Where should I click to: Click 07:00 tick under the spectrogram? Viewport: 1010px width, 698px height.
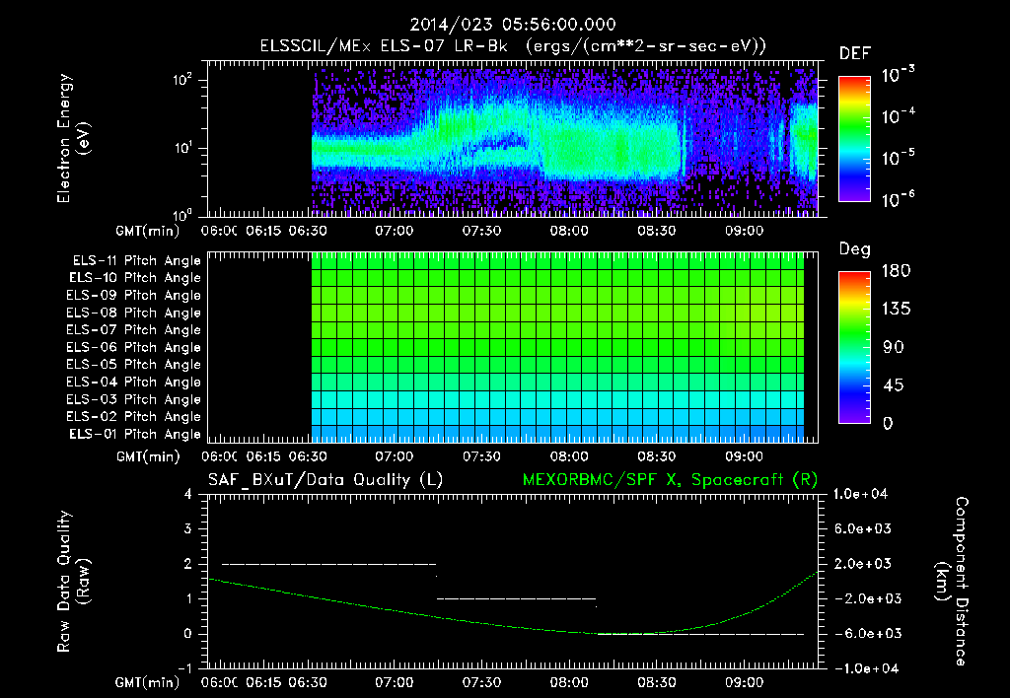click(395, 231)
